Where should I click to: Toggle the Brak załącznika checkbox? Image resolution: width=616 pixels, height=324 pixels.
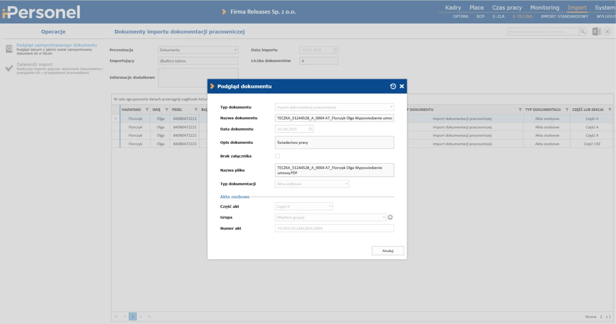coord(277,156)
